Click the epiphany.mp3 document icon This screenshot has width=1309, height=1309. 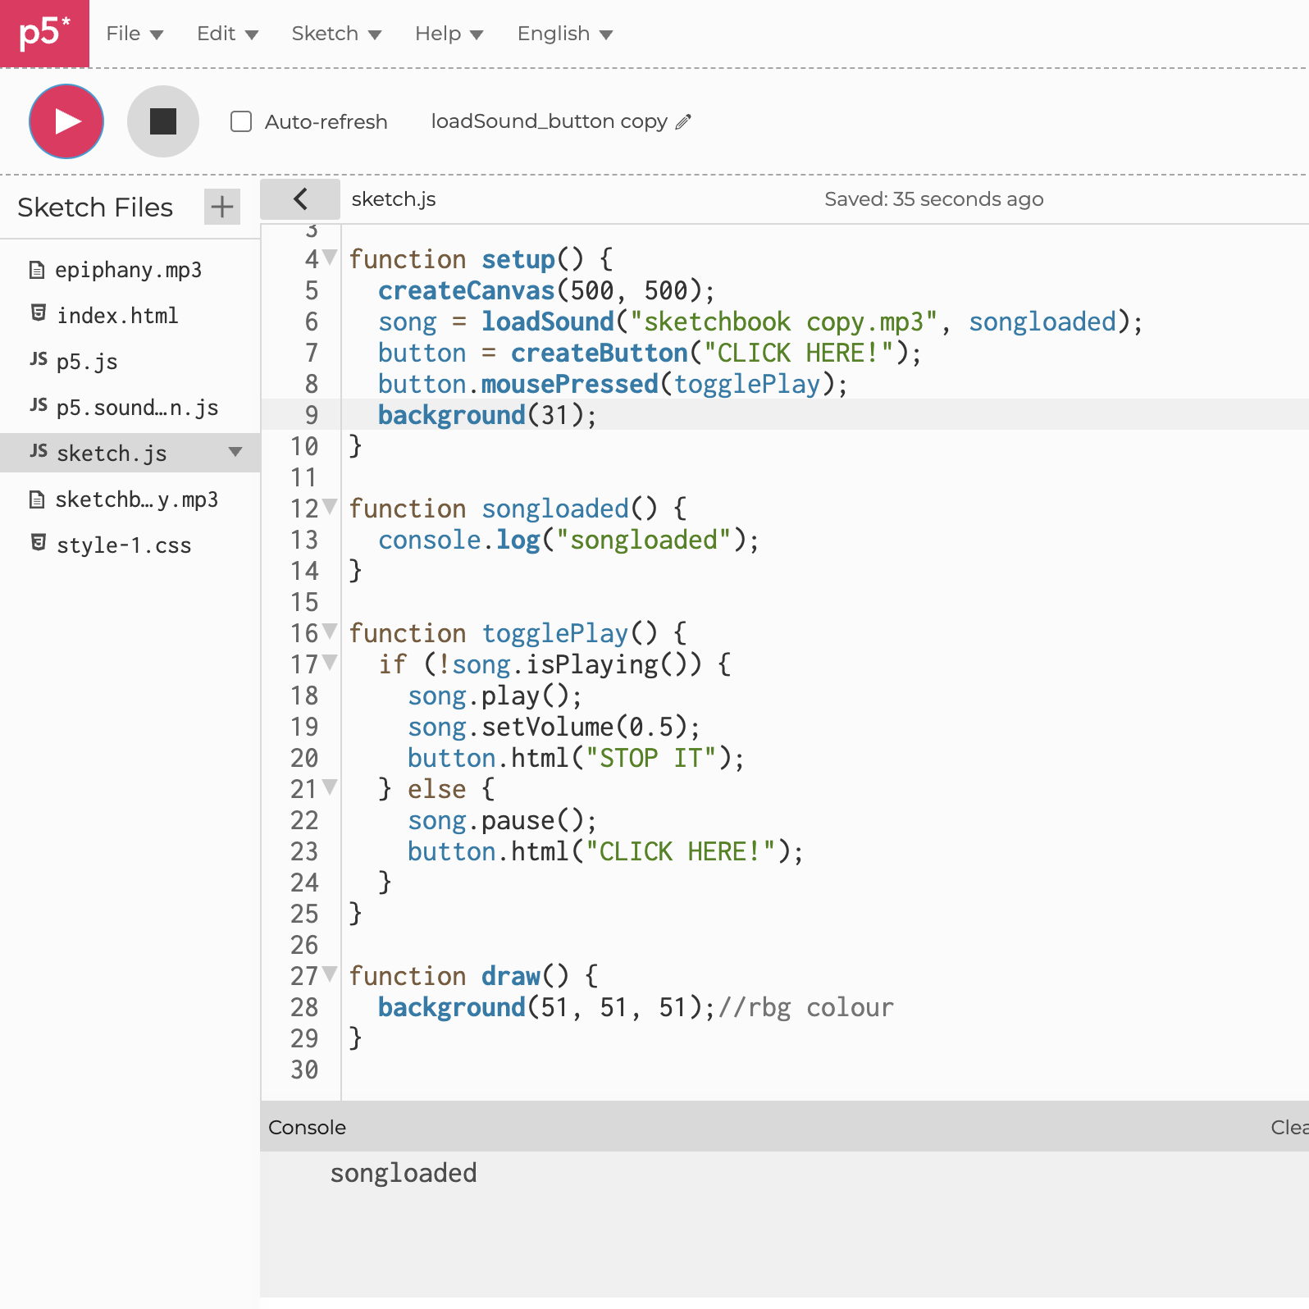37,270
